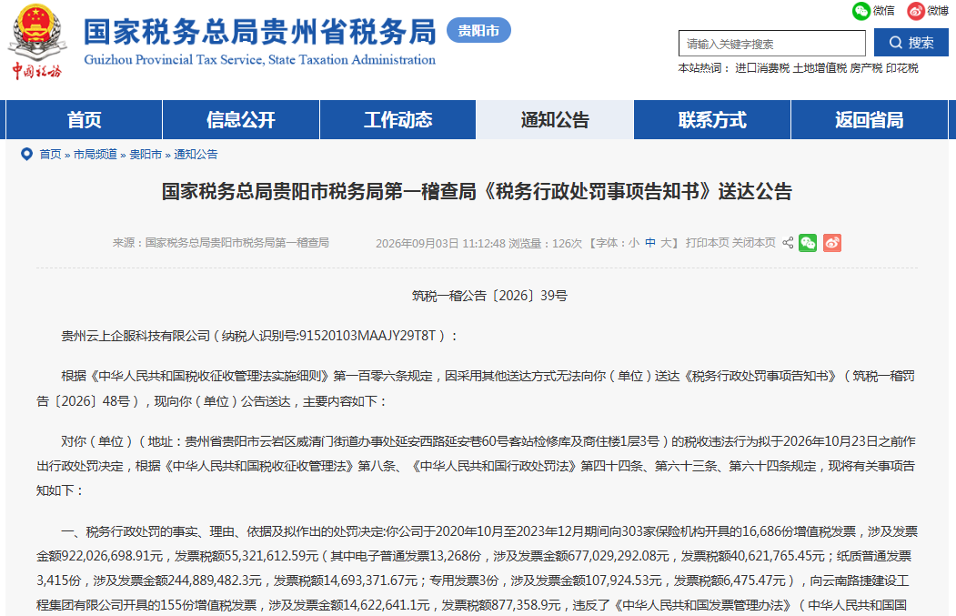This screenshot has width=956, height=616.
Task: Share article via green WeChat icon
Action: [808, 243]
